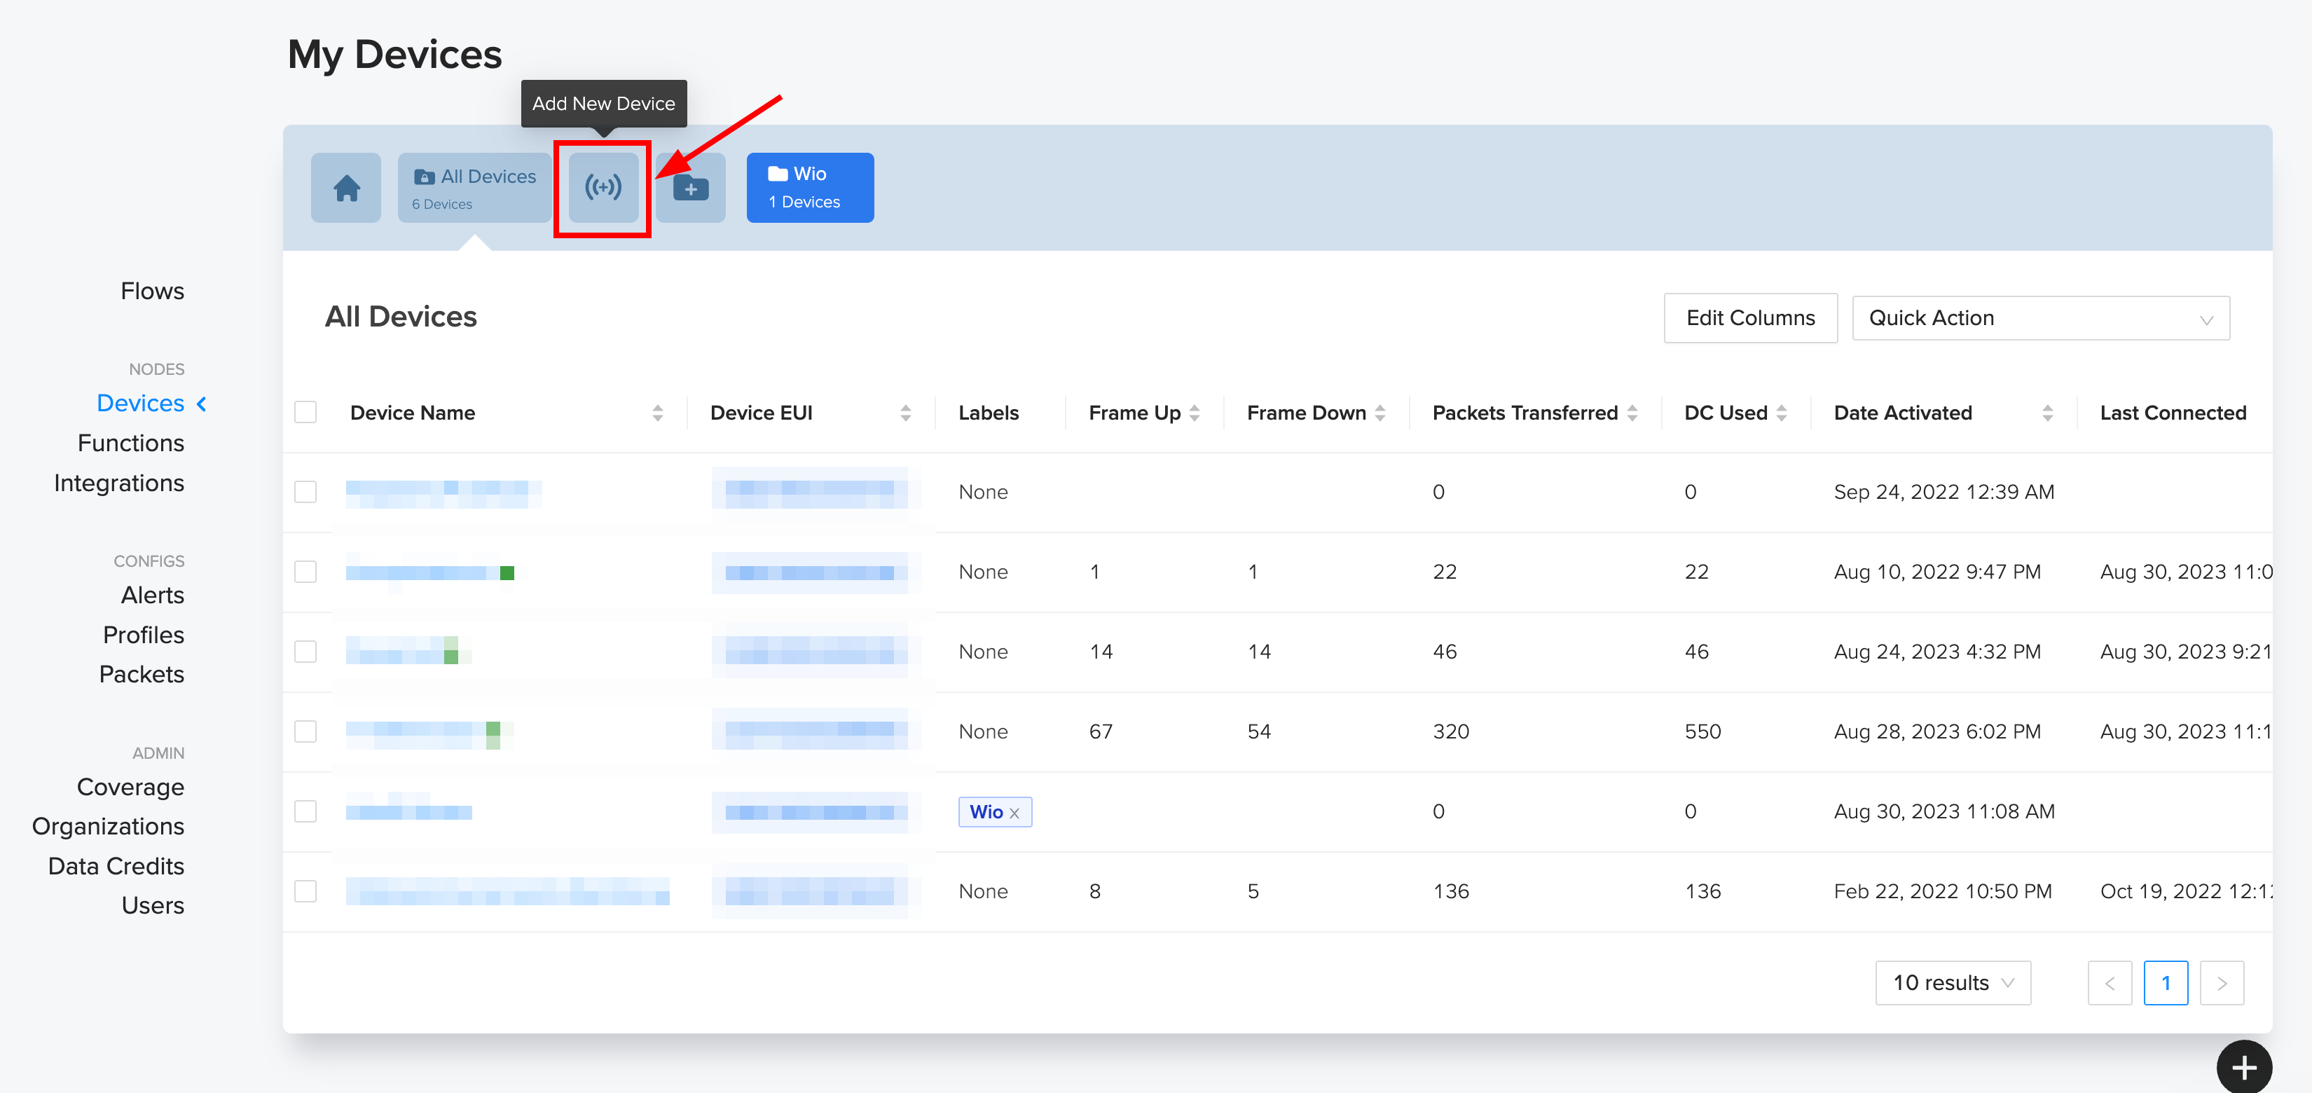Open the All Devices tab
Screen dimensions: 2312x1093
click(474, 188)
